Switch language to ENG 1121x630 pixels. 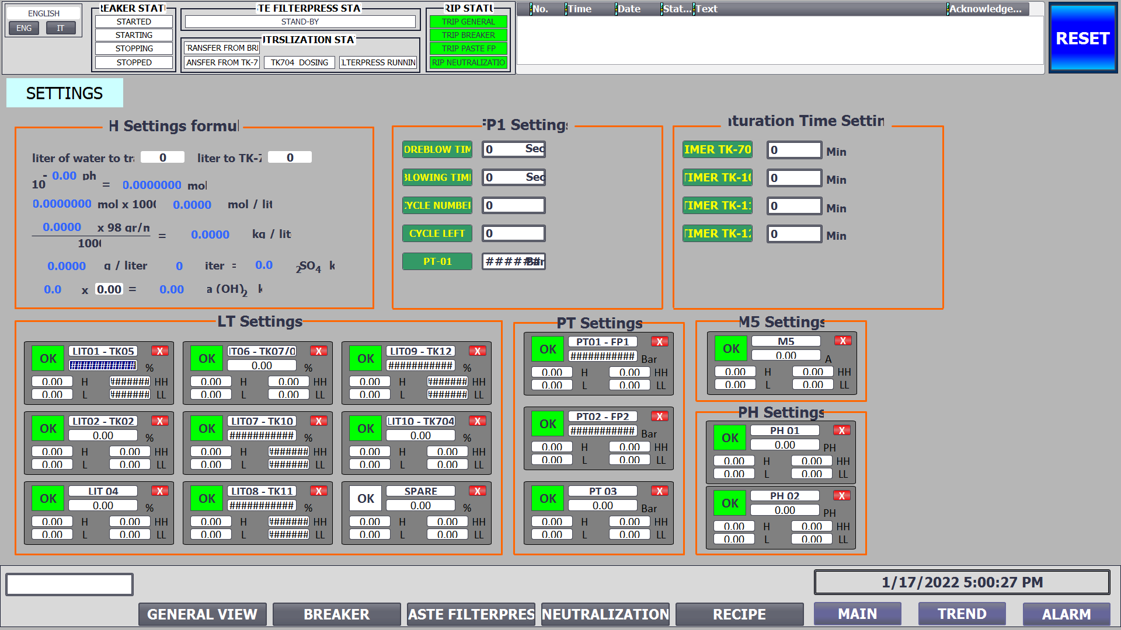pyautogui.click(x=24, y=28)
